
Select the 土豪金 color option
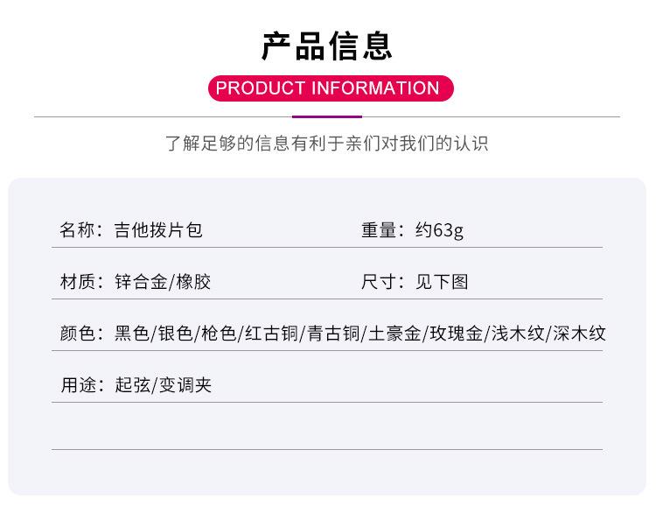click(394, 334)
